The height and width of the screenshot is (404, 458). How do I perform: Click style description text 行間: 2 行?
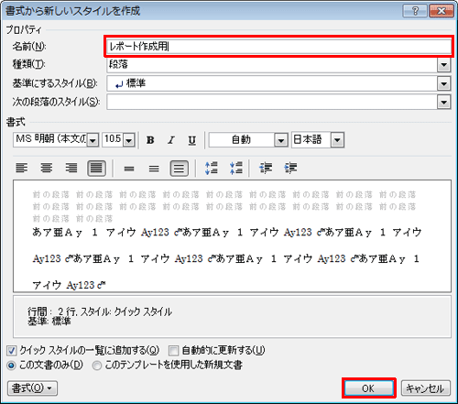click(x=100, y=311)
